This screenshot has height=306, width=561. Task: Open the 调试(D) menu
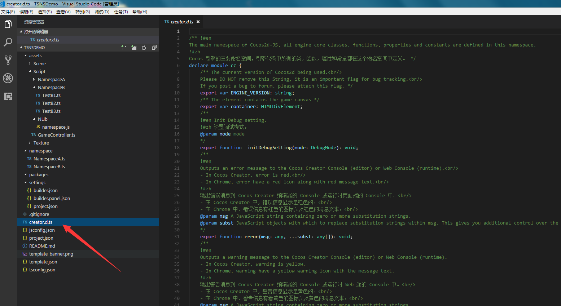tap(102, 12)
